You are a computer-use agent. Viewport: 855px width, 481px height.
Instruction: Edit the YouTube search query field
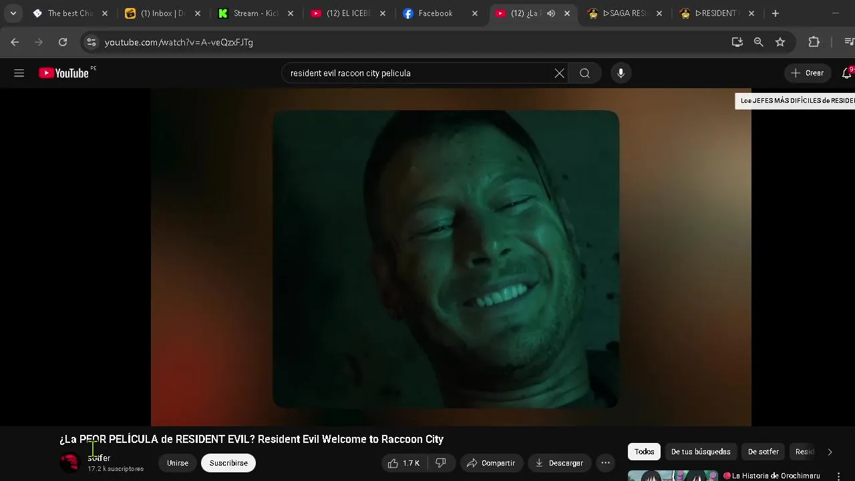419,73
